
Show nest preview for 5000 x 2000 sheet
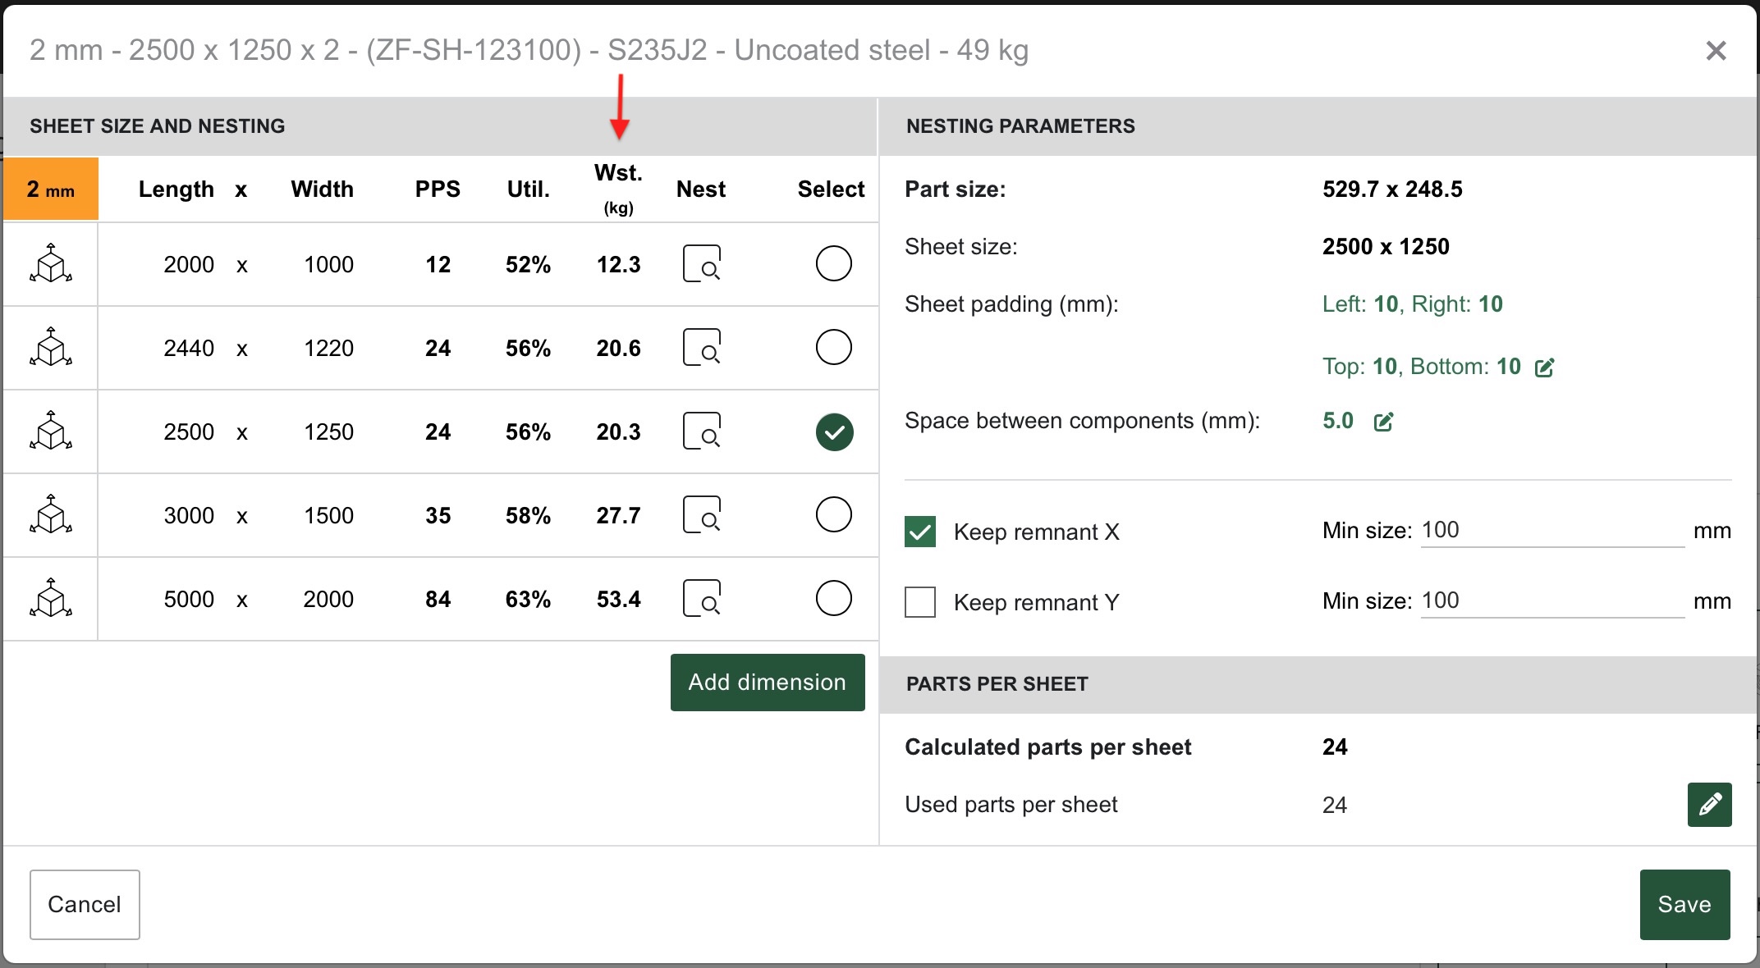702,599
